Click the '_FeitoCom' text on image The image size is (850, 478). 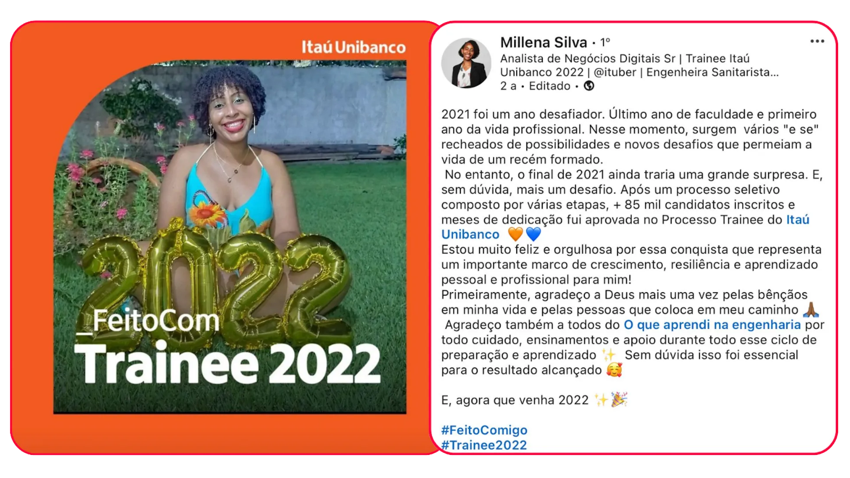click(x=148, y=321)
